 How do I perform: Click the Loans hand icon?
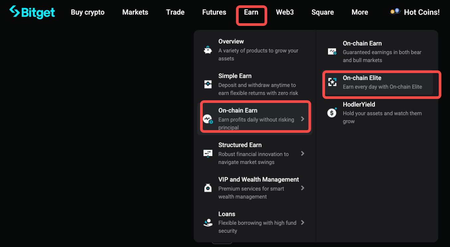[x=208, y=222]
